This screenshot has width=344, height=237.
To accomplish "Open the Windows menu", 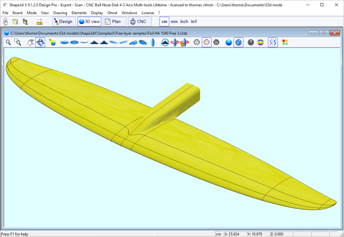I will tap(129, 13).
